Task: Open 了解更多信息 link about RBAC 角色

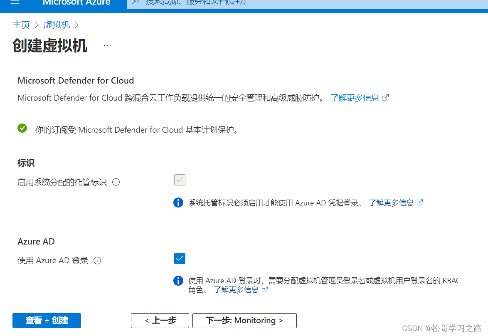Action: [236, 289]
